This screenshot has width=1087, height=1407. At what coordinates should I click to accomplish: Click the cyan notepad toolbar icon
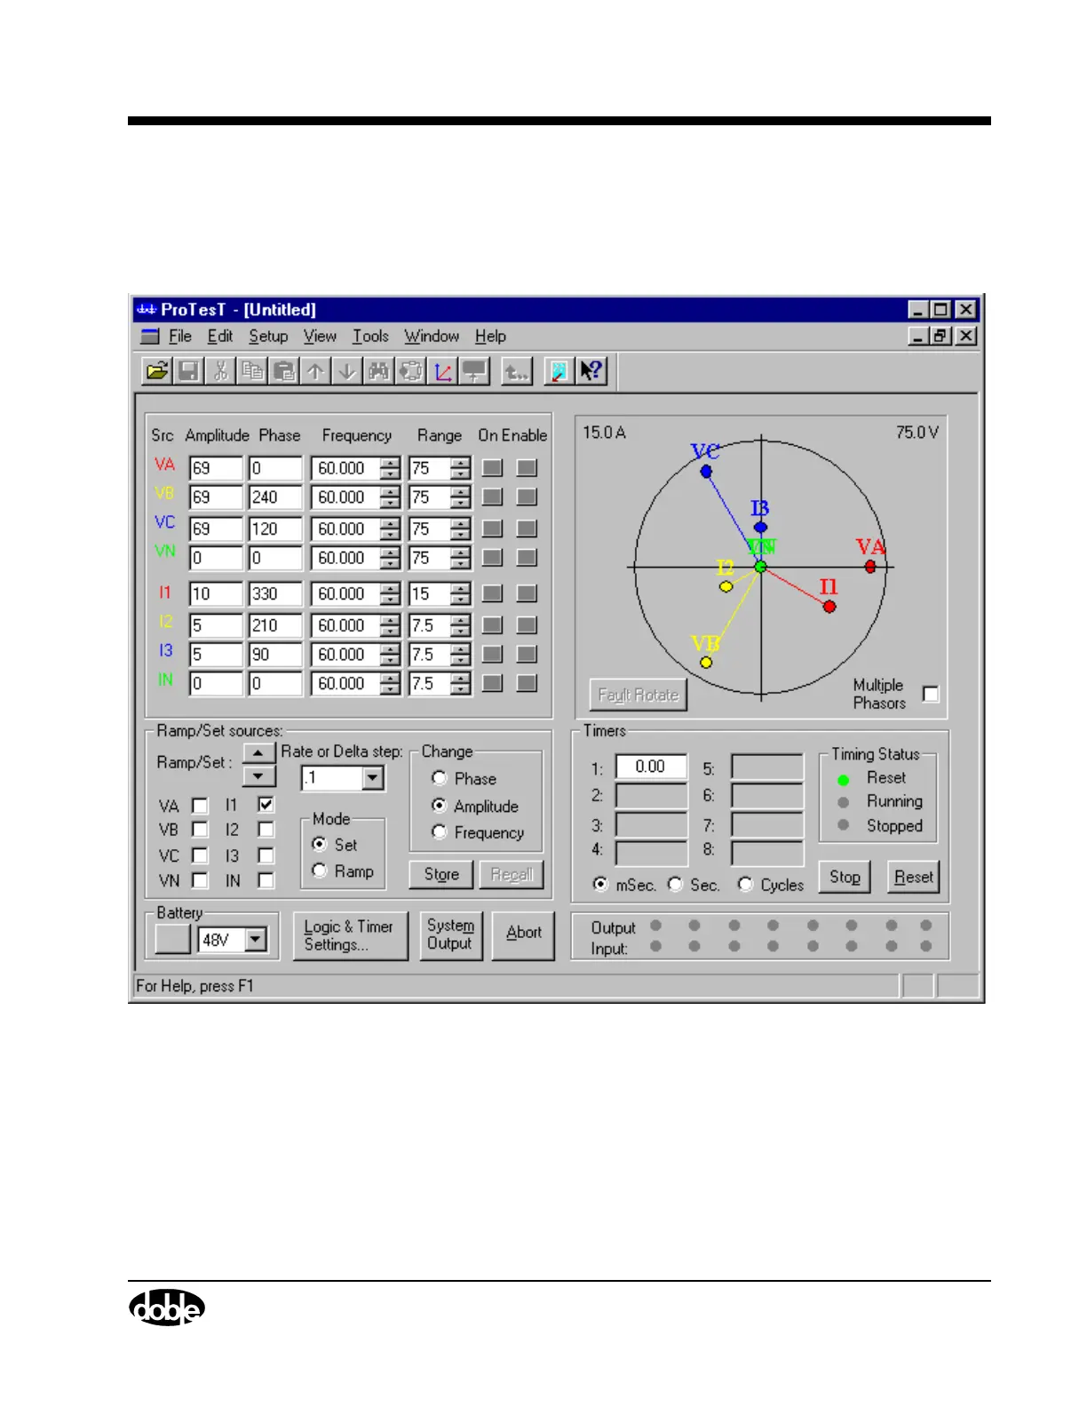559,370
